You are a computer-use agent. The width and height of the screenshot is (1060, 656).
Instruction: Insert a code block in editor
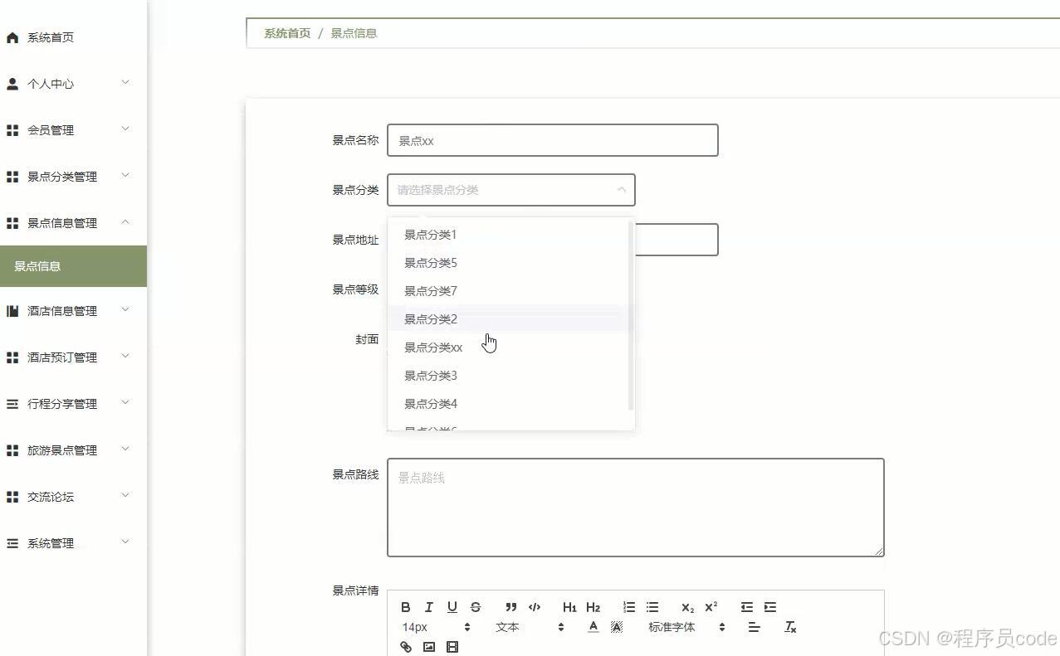pyautogui.click(x=535, y=607)
